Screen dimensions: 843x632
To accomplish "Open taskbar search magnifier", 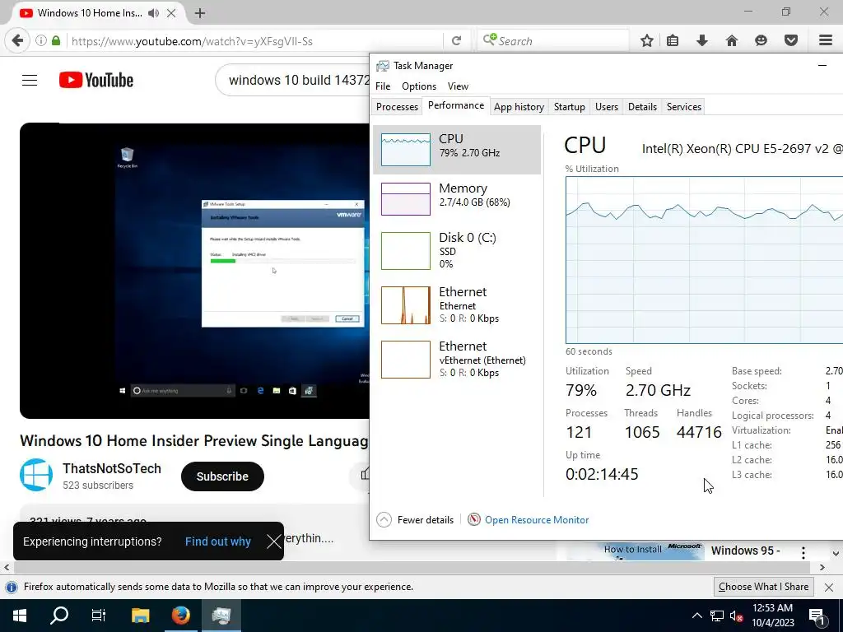I will click(x=59, y=616).
